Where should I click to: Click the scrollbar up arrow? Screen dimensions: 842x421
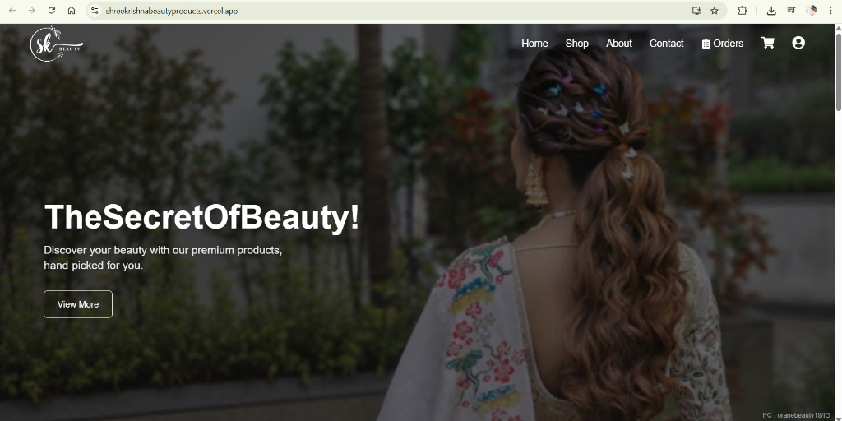(x=838, y=29)
